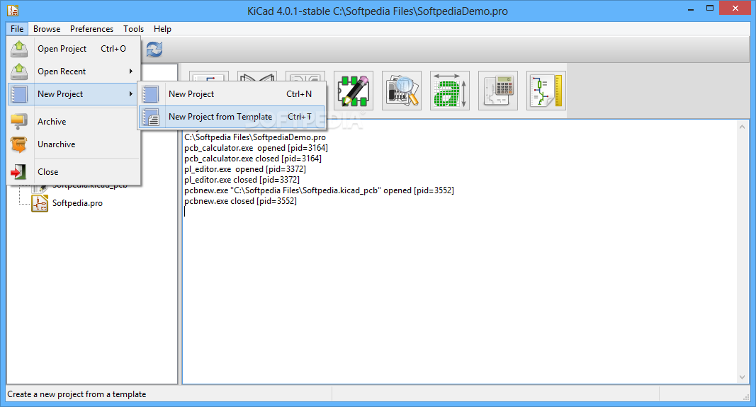Click log line 'pcb_calculator.exe opened [pid=3164]'
Viewport: 756px width, 407px height.
pos(256,148)
